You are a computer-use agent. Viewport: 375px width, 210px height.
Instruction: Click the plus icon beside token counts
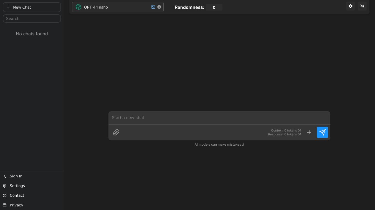(309, 132)
